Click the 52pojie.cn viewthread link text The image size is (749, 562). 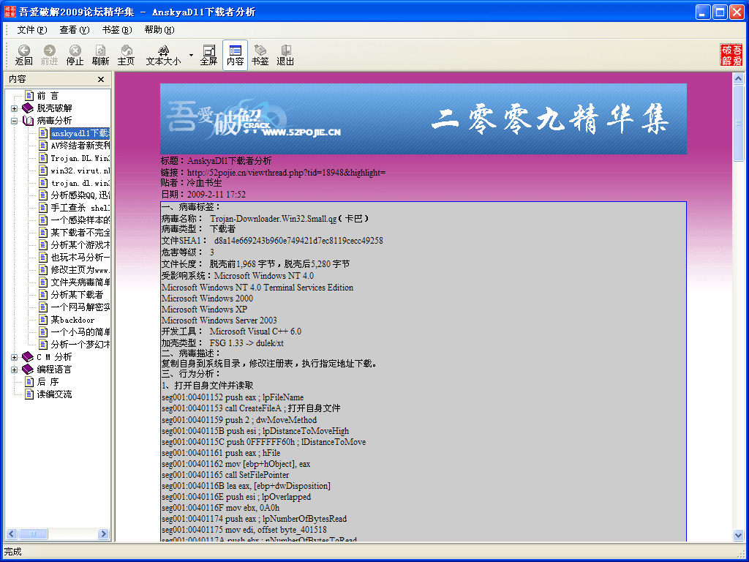[286, 173]
